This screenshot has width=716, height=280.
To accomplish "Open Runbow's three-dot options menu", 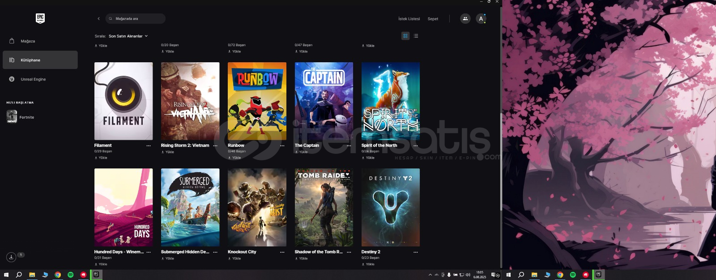I will click(x=282, y=146).
